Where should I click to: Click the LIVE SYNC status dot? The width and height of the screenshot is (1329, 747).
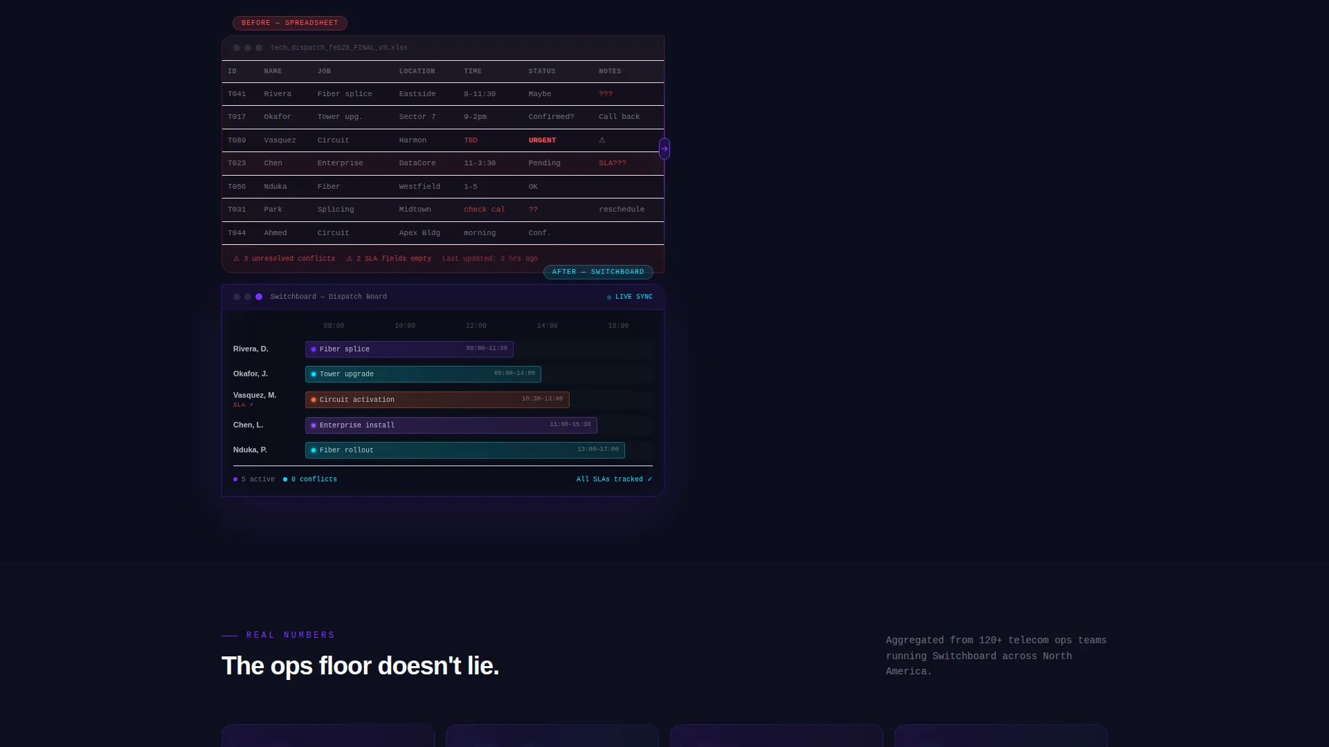point(609,297)
